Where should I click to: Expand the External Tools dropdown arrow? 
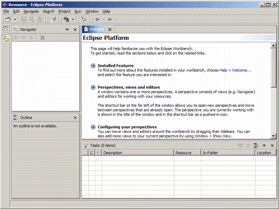(73, 20)
